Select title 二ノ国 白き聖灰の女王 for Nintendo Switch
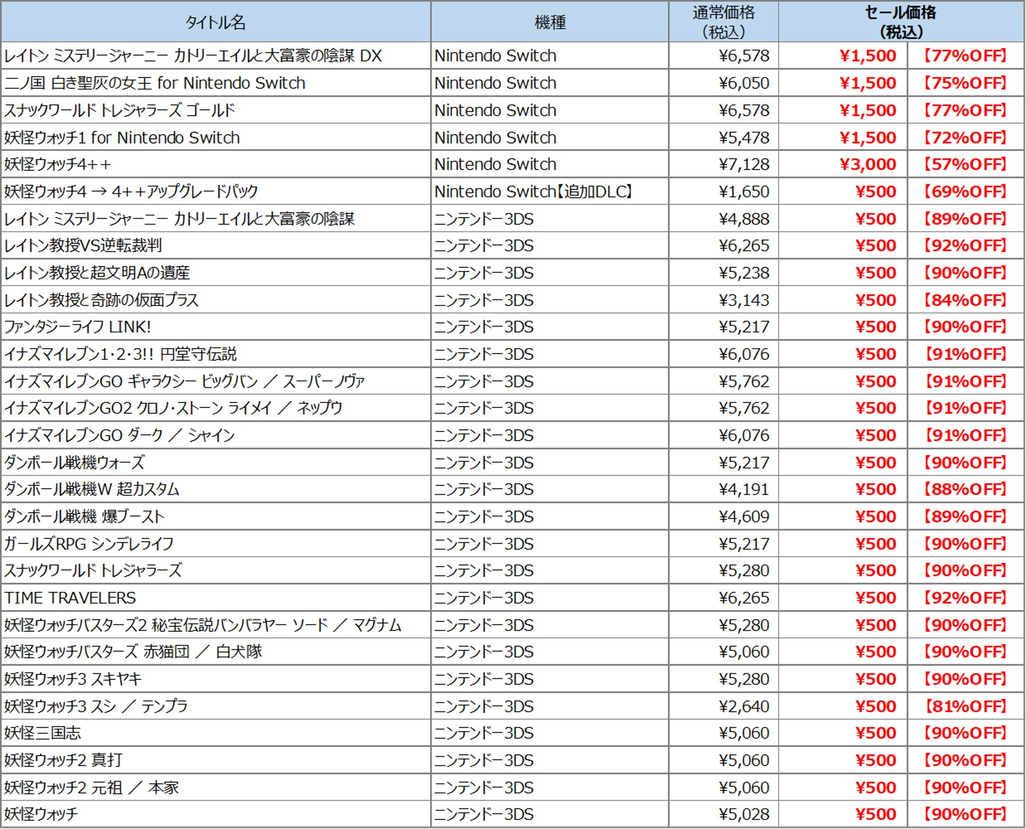Screen dimensions: 1026x829 [154, 83]
